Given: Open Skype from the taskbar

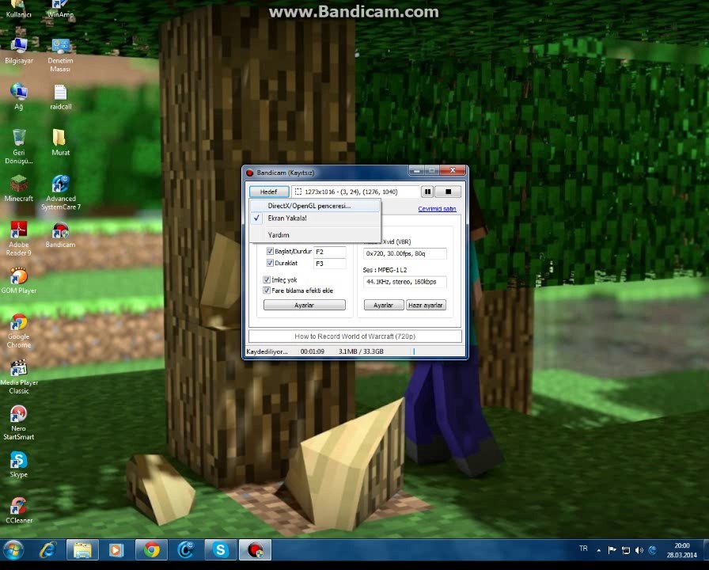Looking at the screenshot, I should click(x=221, y=550).
